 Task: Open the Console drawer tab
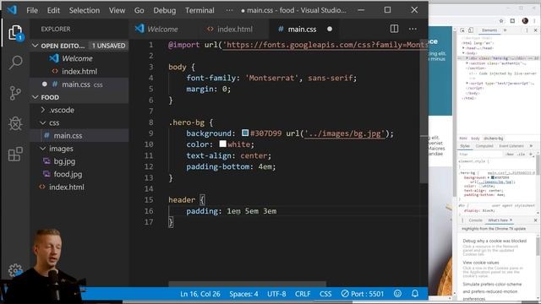[475, 220]
